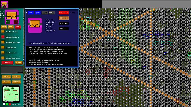Click the SAVE button
The image size is (191, 107).
[6, 77]
